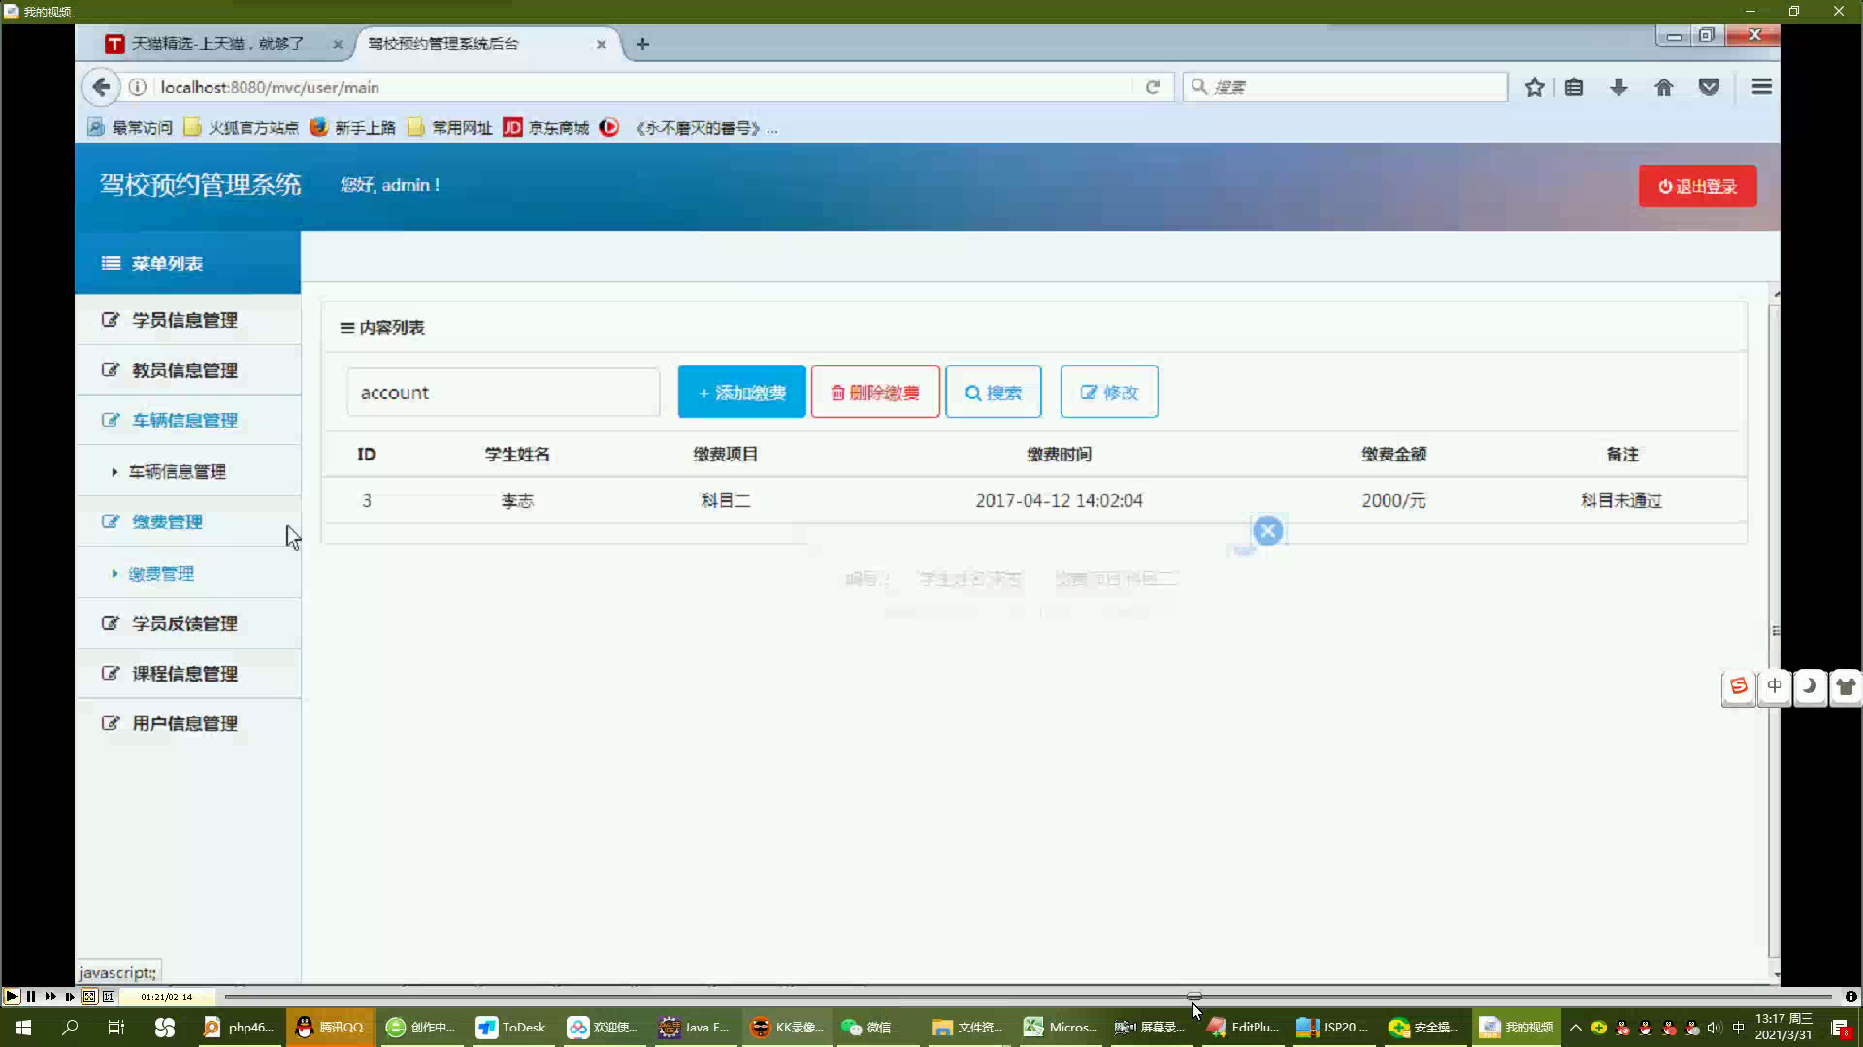Screen dimensions: 1863x1047
Task: Open the 常用网址 bookmark folder
Action: (x=449, y=128)
